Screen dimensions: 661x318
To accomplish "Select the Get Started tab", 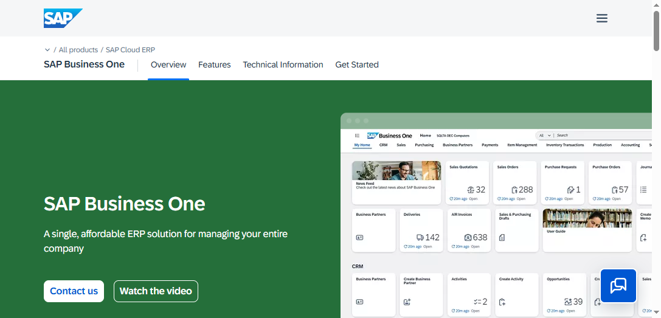I will (x=357, y=64).
